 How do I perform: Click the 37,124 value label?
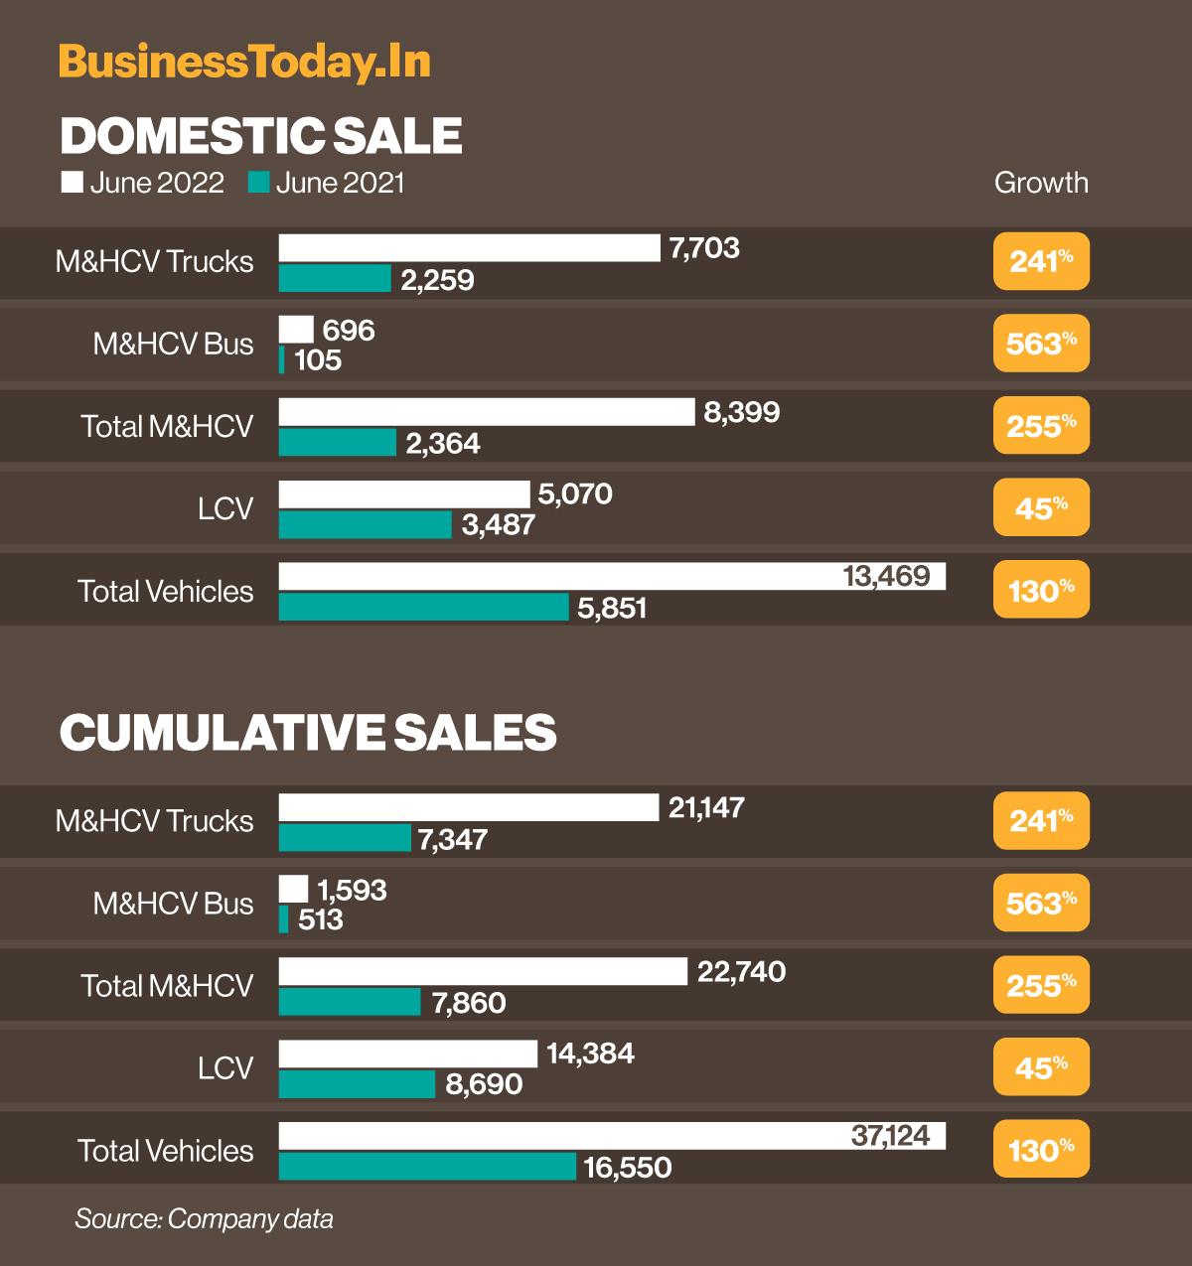click(x=891, y=1135)
